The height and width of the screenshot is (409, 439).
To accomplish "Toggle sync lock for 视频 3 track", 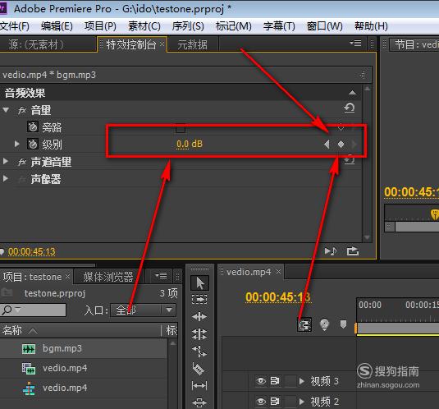I will coord(275,381).
